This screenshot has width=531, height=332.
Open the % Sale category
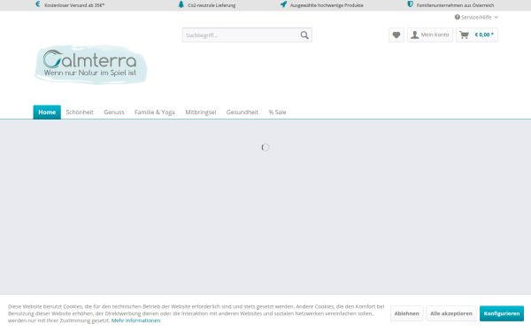click(x=277, y=112)
